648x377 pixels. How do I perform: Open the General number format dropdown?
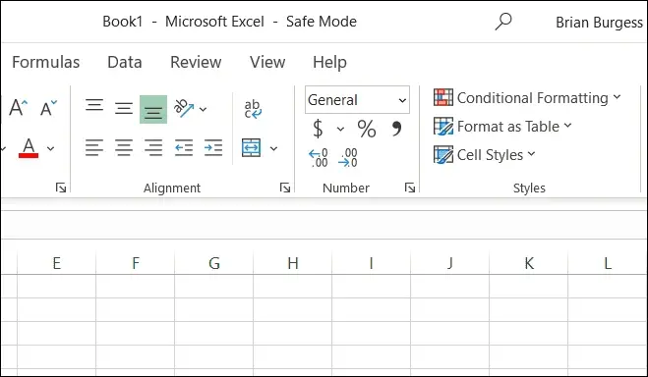pyautogui.click(x=358, y=100)
